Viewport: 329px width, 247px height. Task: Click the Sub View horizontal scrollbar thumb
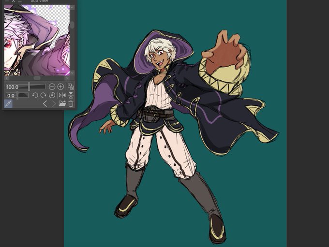point(37,78)
